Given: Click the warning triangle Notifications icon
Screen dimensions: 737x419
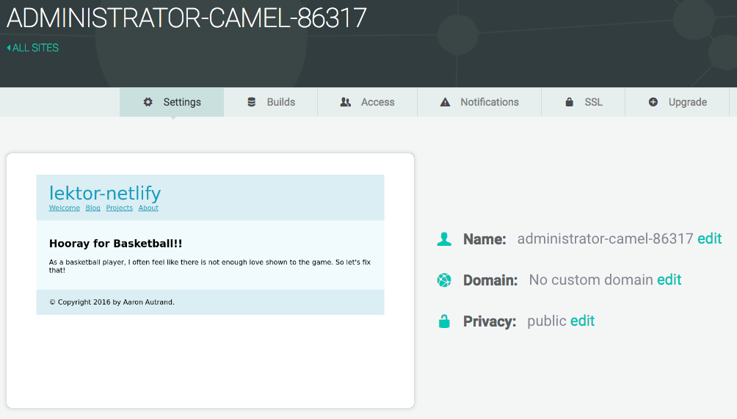Looking at the screenshot, I should (x=445, y=102).
